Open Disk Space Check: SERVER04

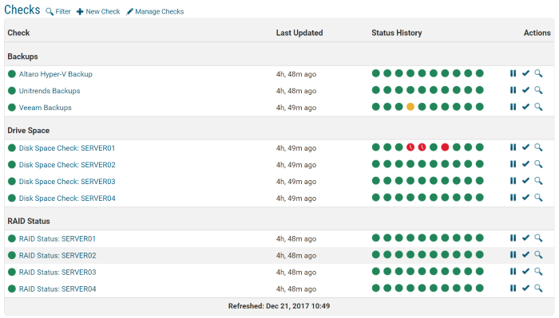tap(67, 198)
